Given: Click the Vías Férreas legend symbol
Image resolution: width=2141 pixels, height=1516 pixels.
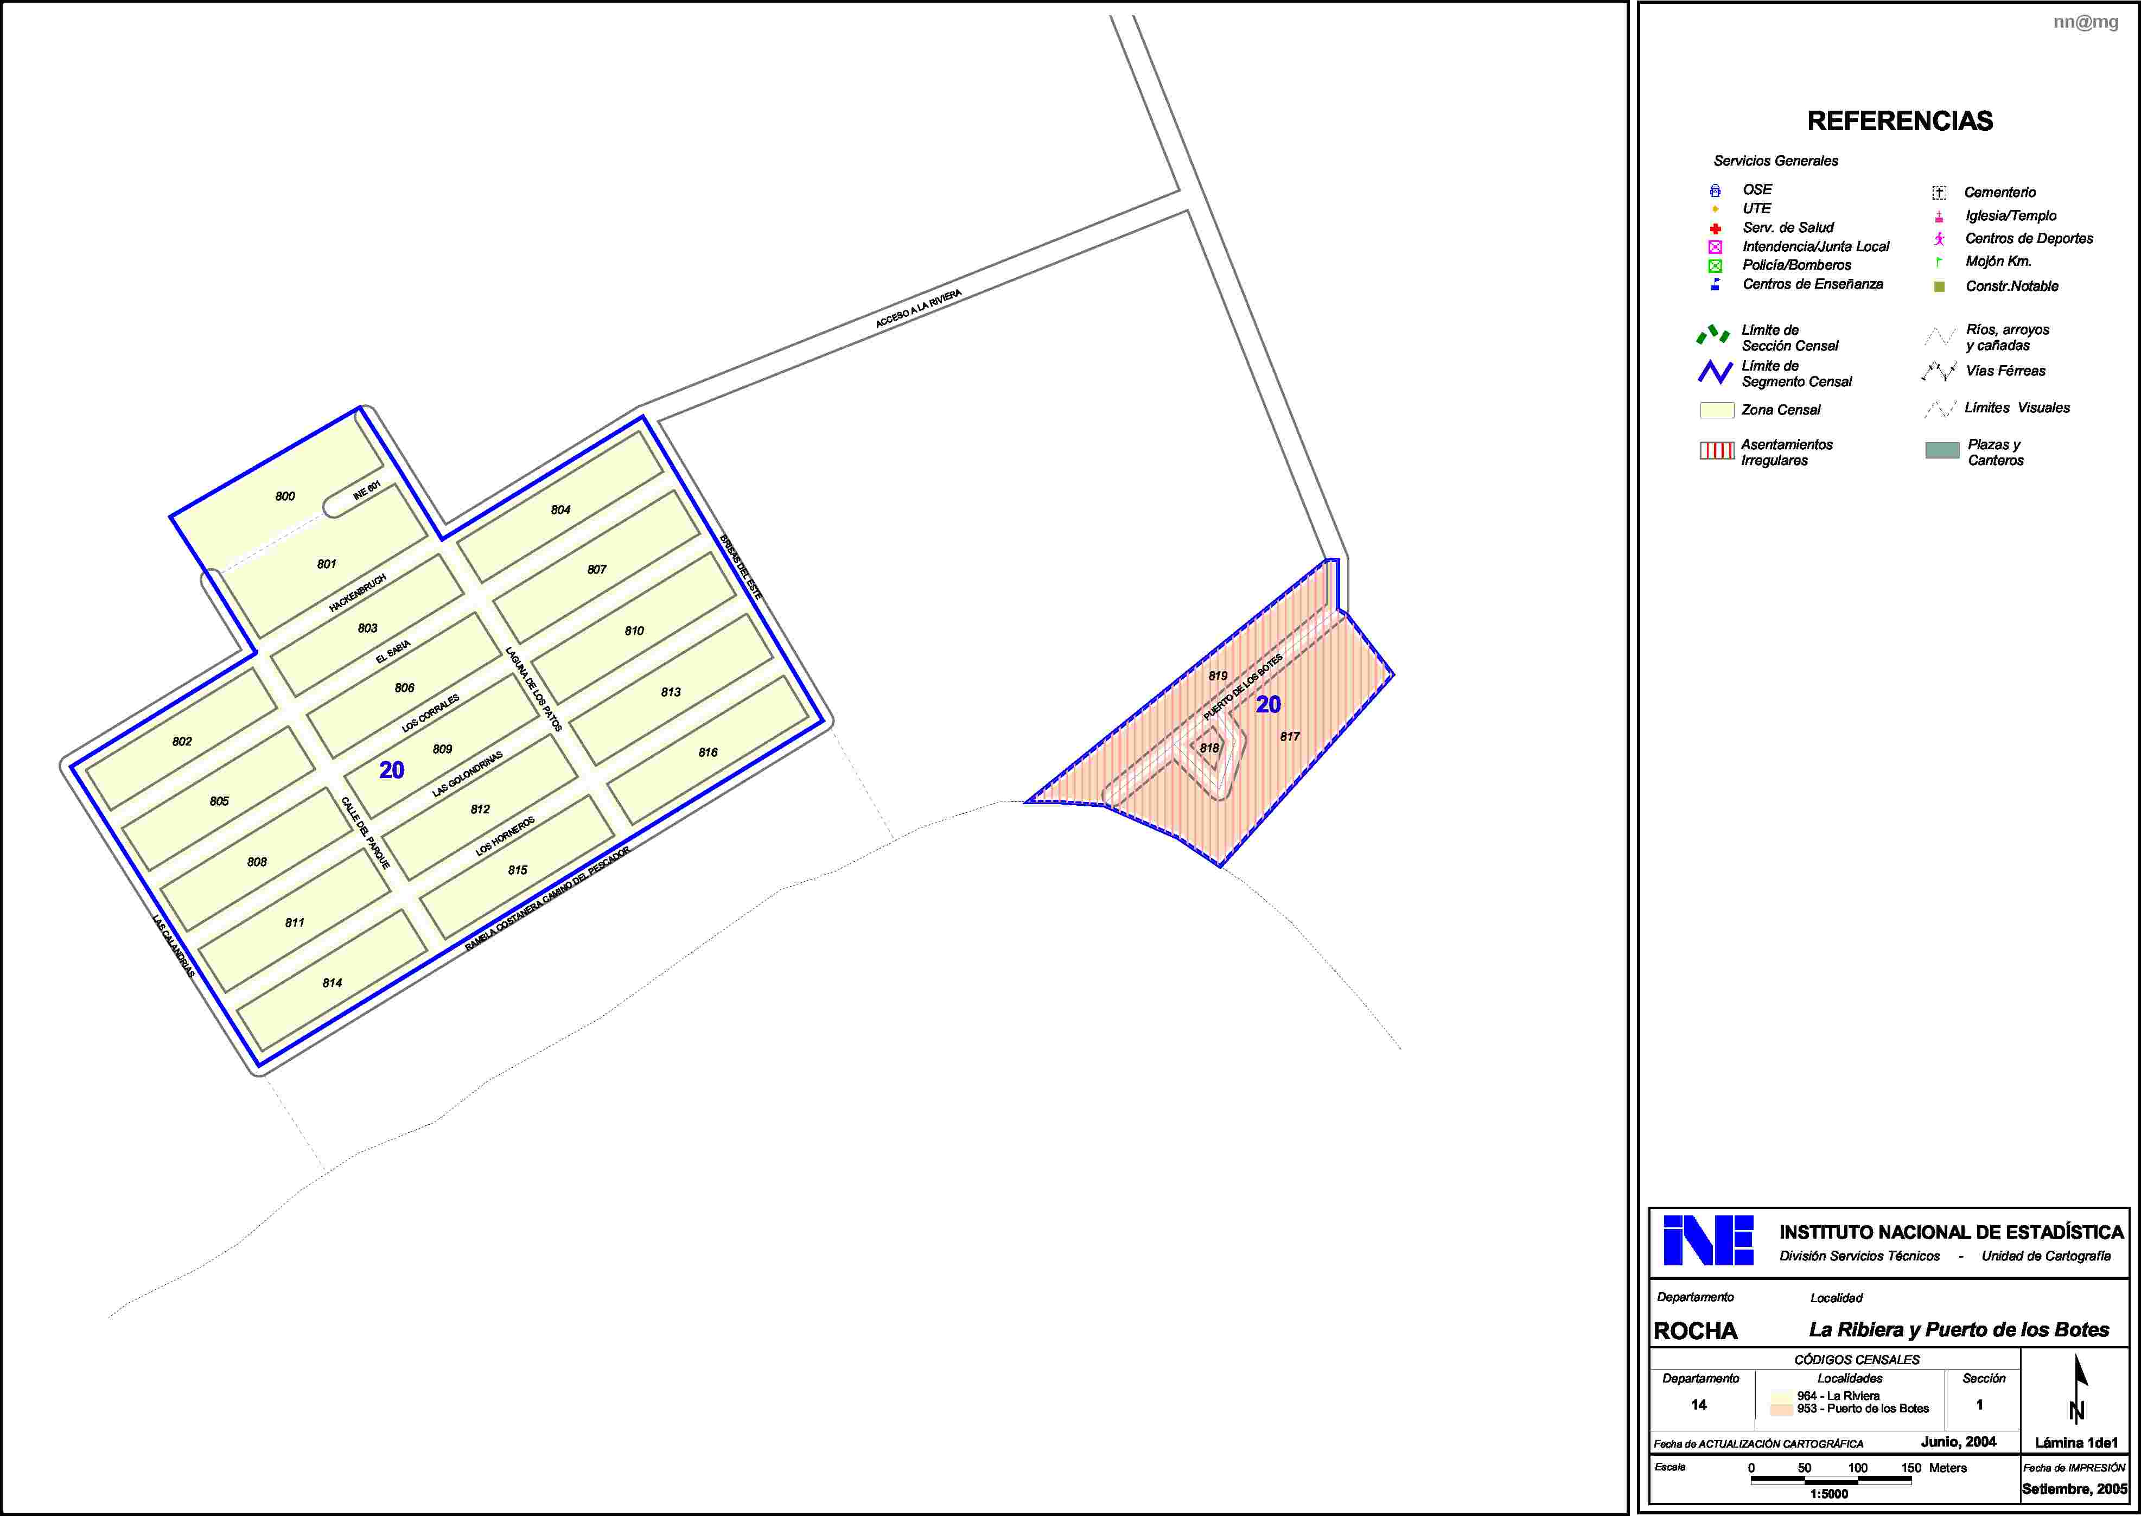Looking at the screenshot, I should 1939,372.
